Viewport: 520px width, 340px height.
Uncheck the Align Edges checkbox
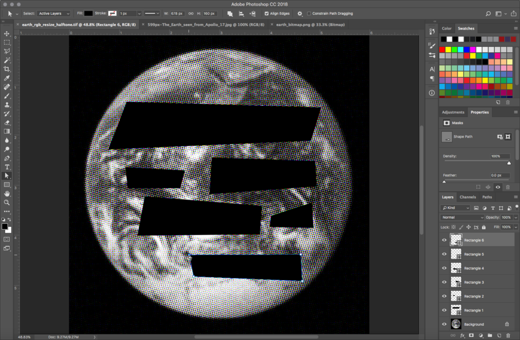267,13
